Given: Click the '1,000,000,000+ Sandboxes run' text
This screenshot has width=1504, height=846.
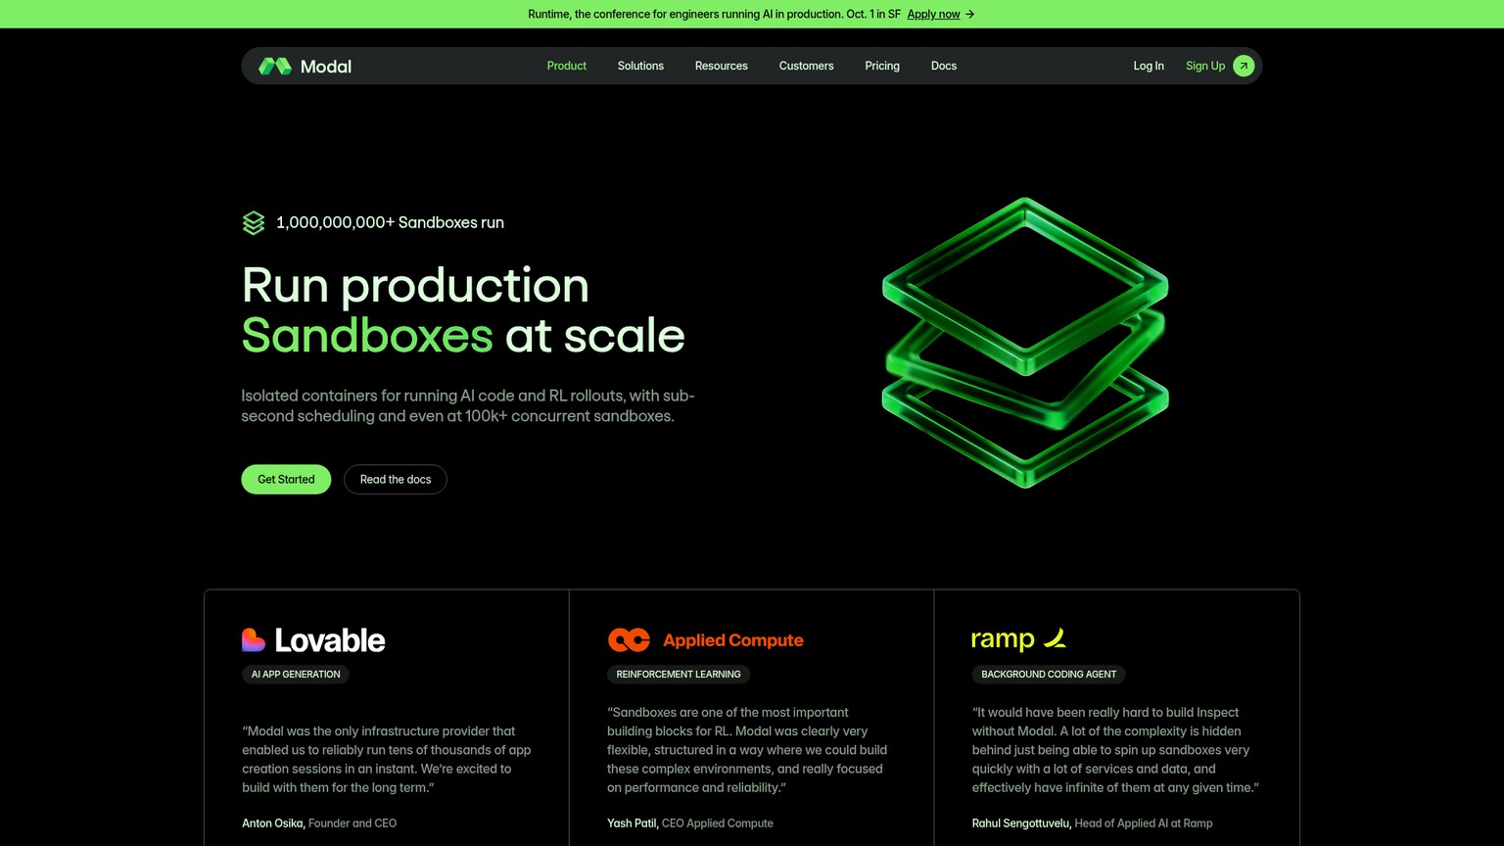Looking at the screenshot, I should 390,222.
